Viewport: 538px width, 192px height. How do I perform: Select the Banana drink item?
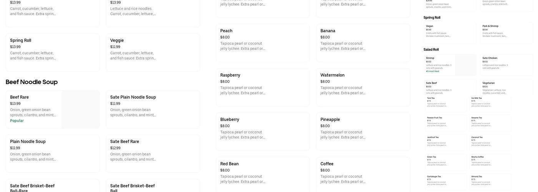tap(363, 43)
